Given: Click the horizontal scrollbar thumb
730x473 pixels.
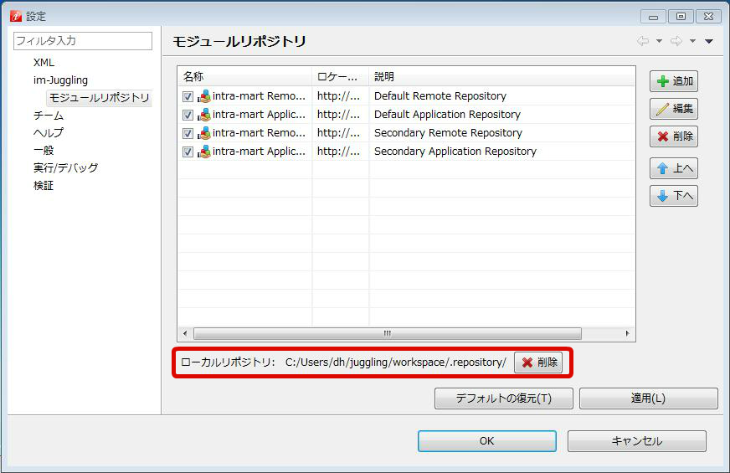Looking at the screenshot, I should (x=388, y=334).
